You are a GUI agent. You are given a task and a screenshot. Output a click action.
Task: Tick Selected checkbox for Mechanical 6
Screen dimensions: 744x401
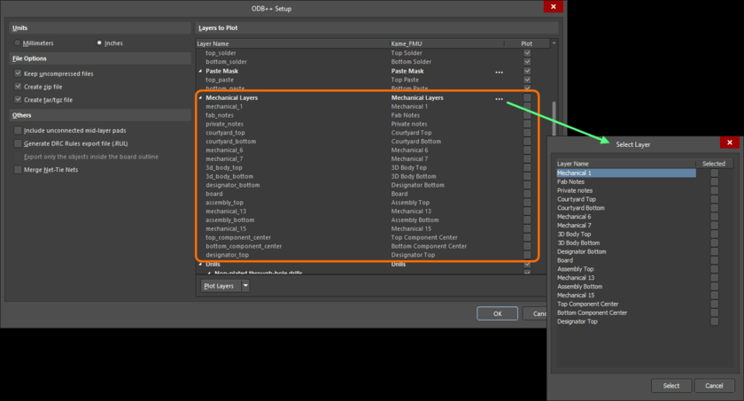[x=715, y=217]
